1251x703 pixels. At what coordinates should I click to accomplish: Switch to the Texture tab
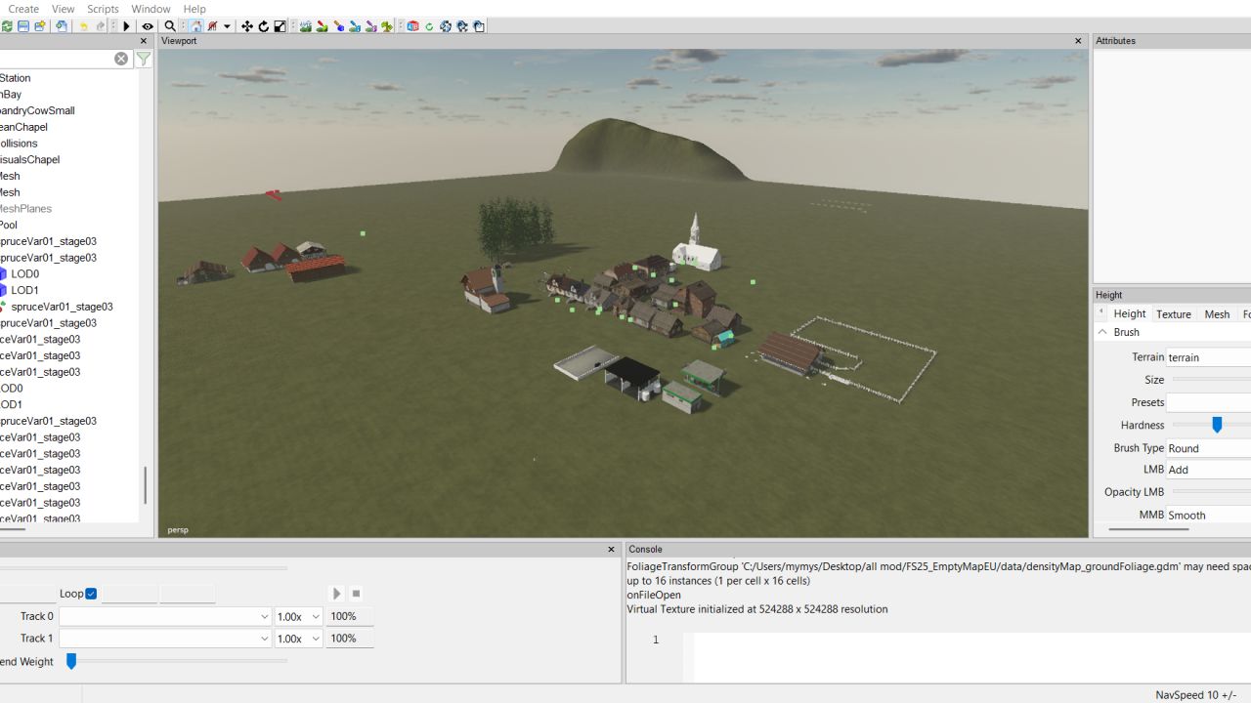[1173, 314]
